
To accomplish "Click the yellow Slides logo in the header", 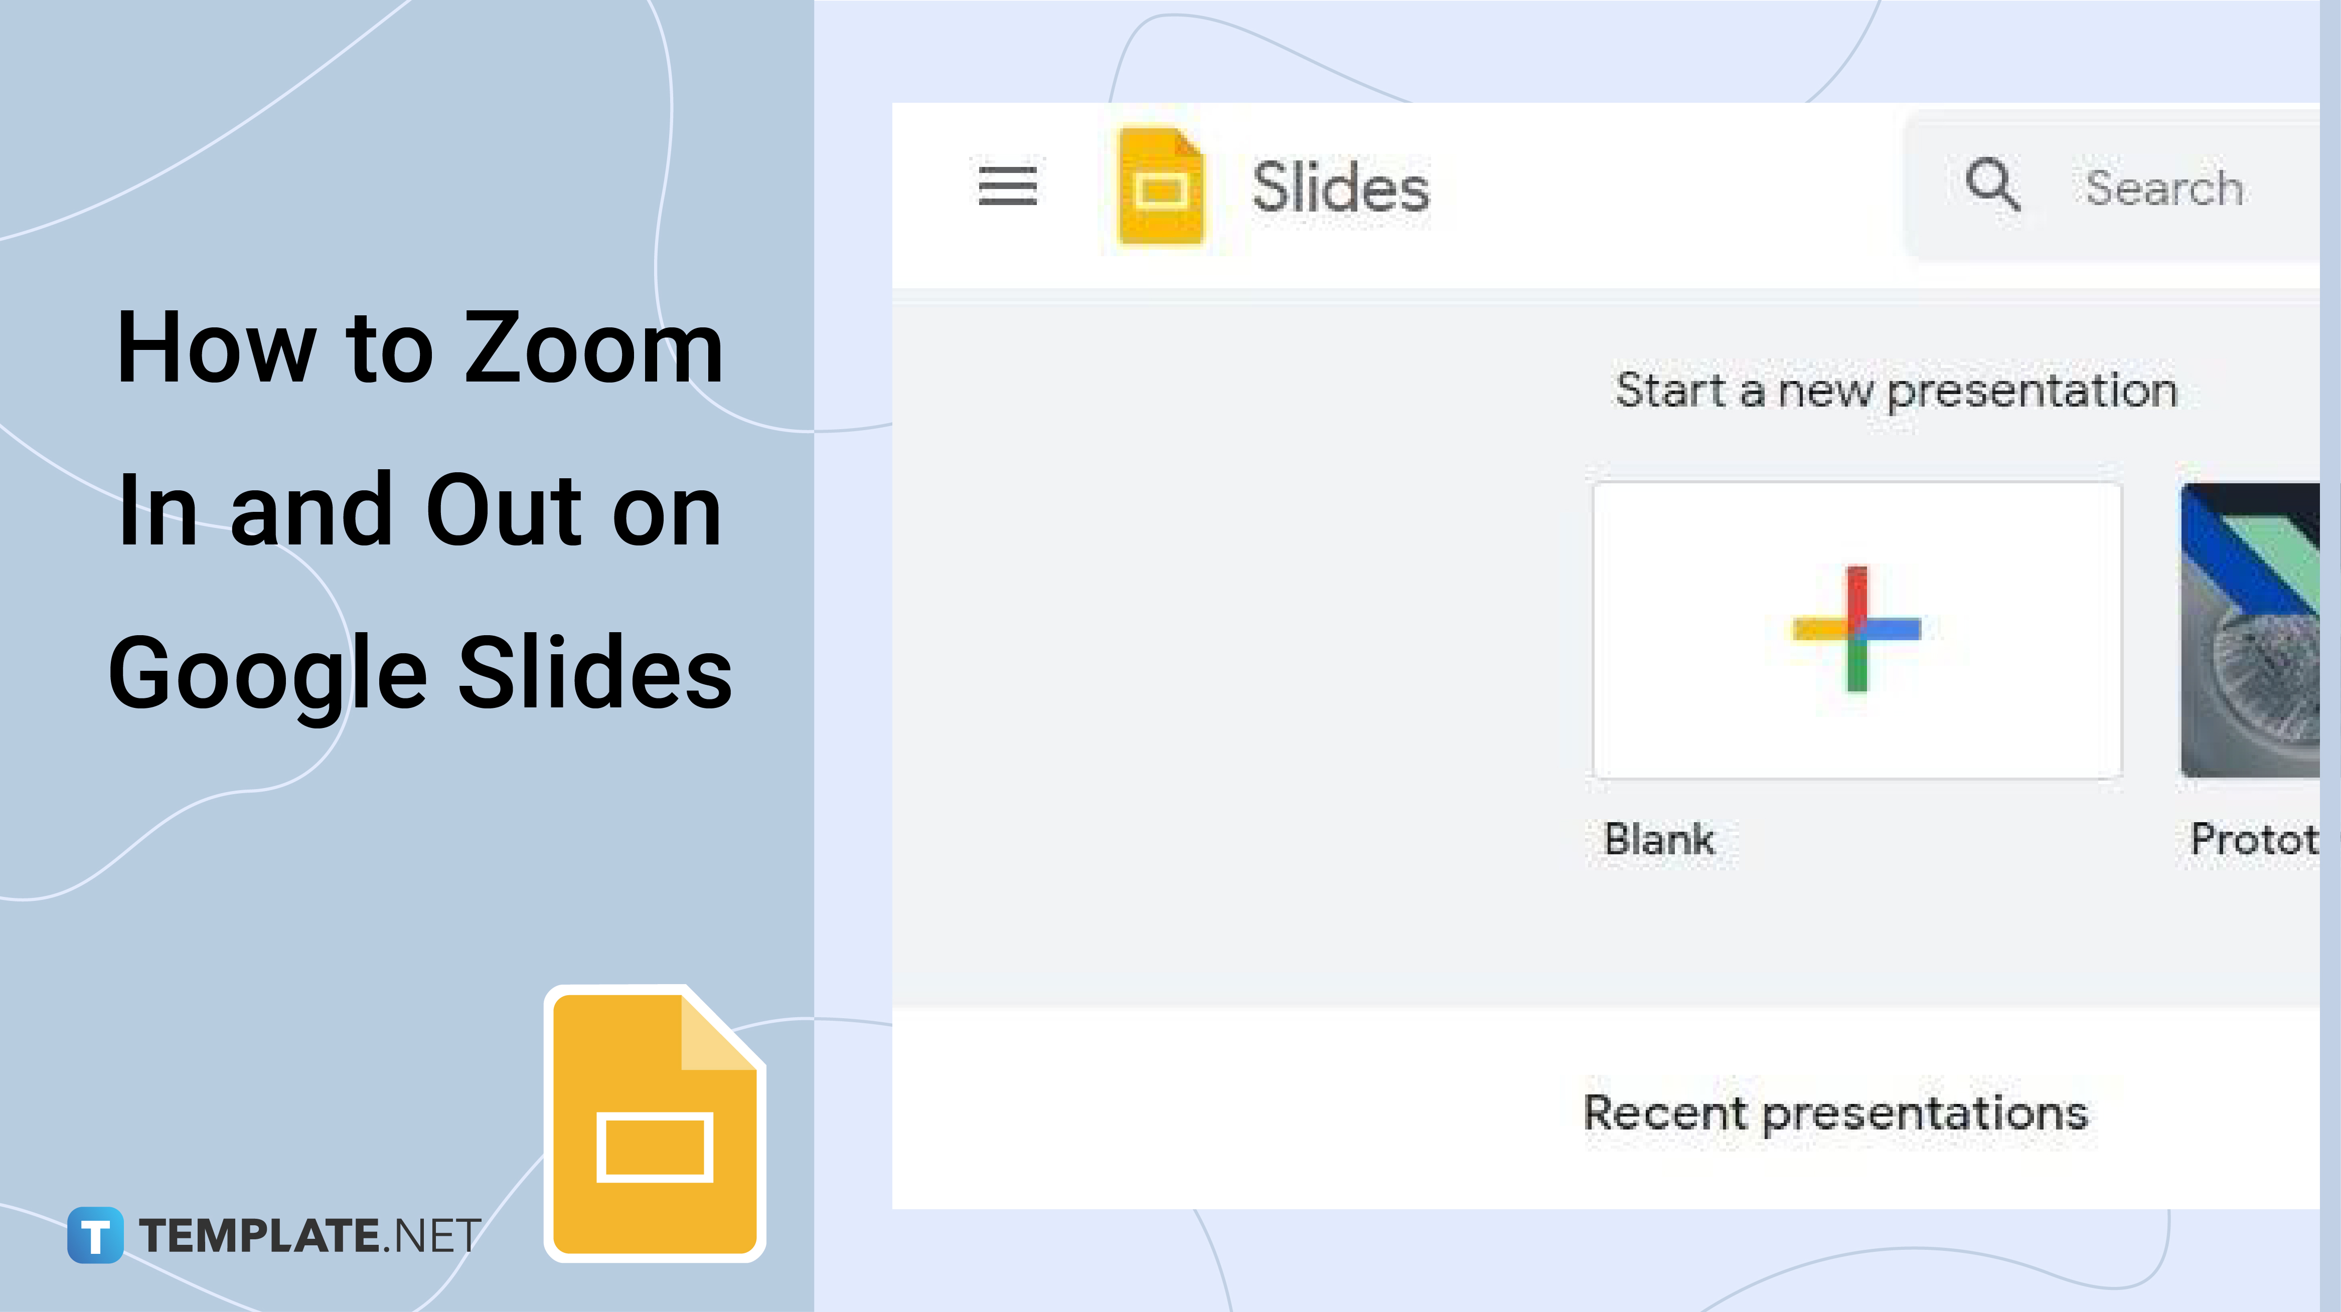I will pyautogui.click(x=1161, y=187).
